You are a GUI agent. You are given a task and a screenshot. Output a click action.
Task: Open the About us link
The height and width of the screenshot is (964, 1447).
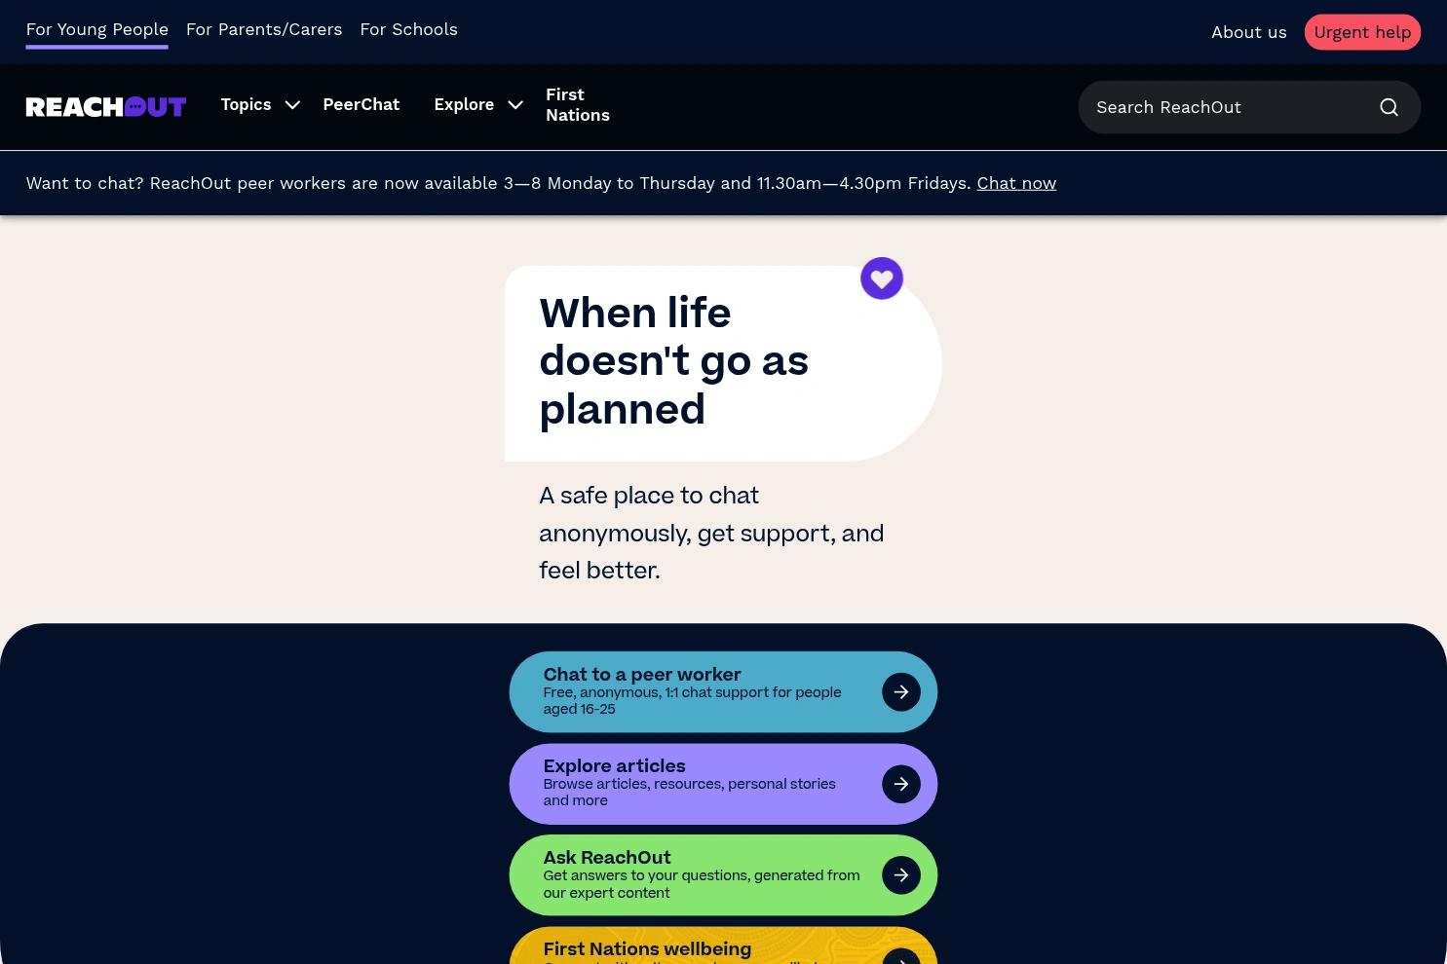pos(1249,32)
